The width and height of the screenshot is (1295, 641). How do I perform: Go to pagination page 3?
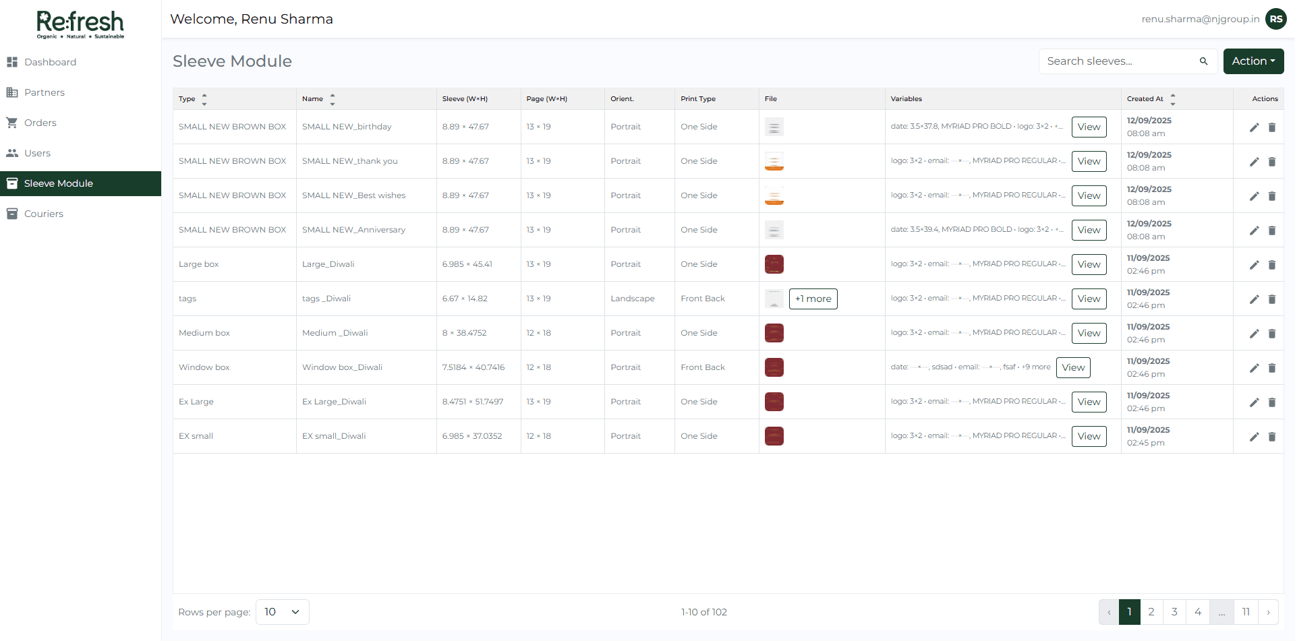click(1174, 612)
